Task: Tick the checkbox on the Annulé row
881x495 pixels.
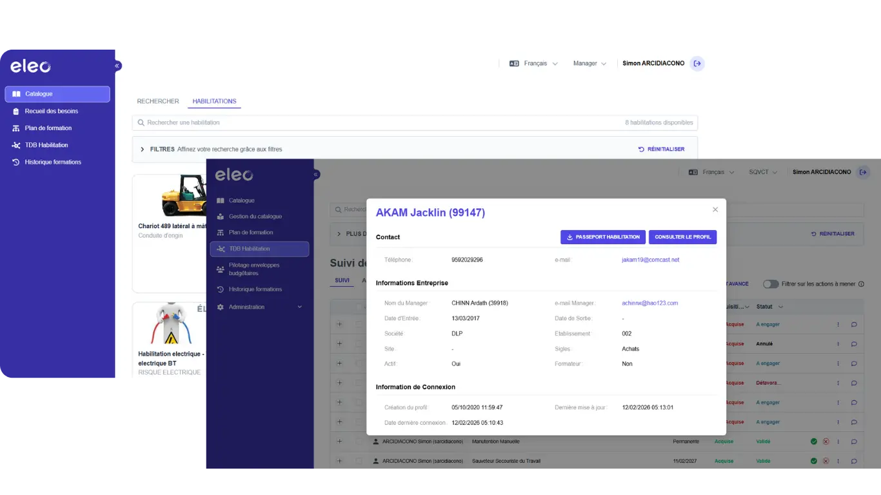Action: tap(359, 344)
